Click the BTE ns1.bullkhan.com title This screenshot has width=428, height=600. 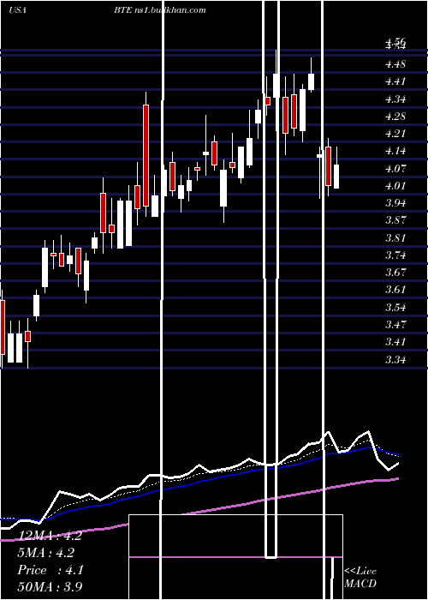tap(160, 10)
